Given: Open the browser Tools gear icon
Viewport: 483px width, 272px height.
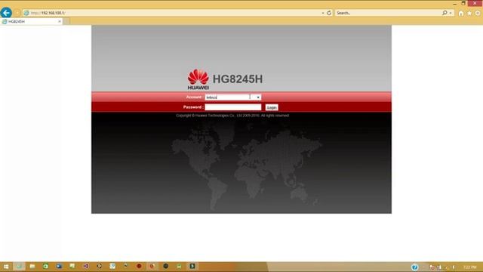Looking at the screenshot, I should coord(478,14).
